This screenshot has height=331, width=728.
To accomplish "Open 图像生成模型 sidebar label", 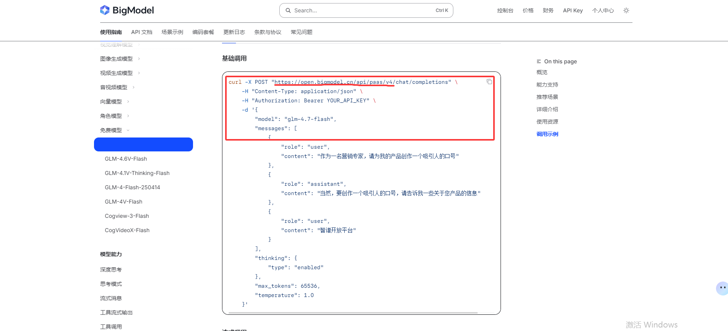I will (116, 59).
